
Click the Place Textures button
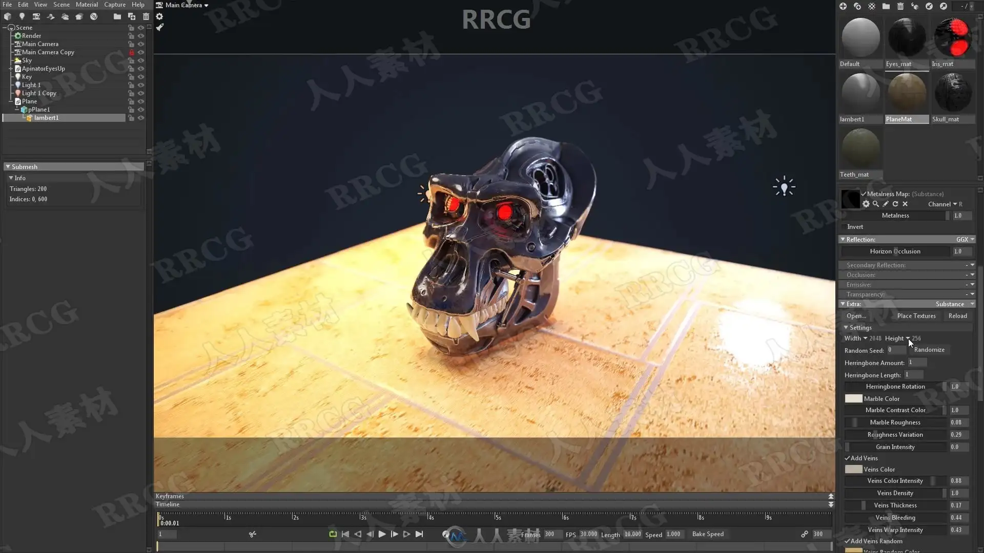click(916, 316)
